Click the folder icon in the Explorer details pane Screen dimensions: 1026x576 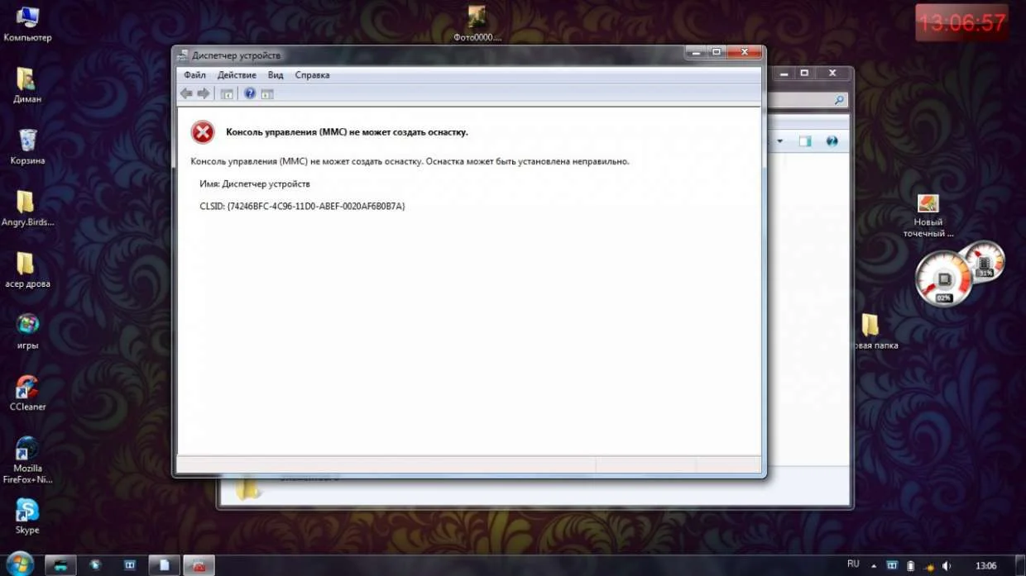point(248,489)
